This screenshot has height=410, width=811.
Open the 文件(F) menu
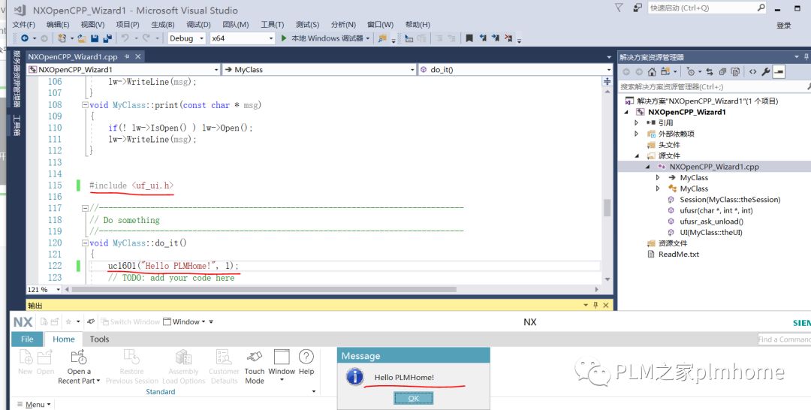pyautogui.click(x=24, y=24)
